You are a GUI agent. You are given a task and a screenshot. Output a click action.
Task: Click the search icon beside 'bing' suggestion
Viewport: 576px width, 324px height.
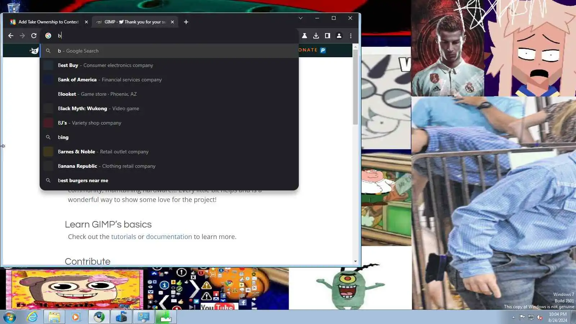pyautogui.click(x=48, y=137)
